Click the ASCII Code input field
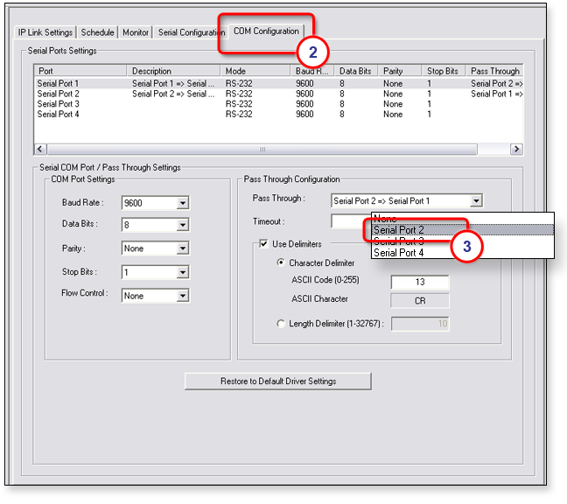The width and height of the screenshot is (567, 504). click(419, 283)
